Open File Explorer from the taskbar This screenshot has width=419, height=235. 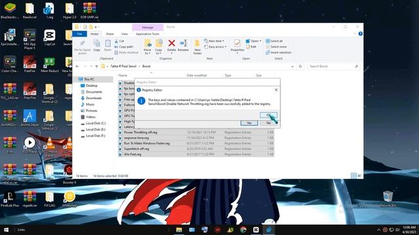click(x=179, y=230)
